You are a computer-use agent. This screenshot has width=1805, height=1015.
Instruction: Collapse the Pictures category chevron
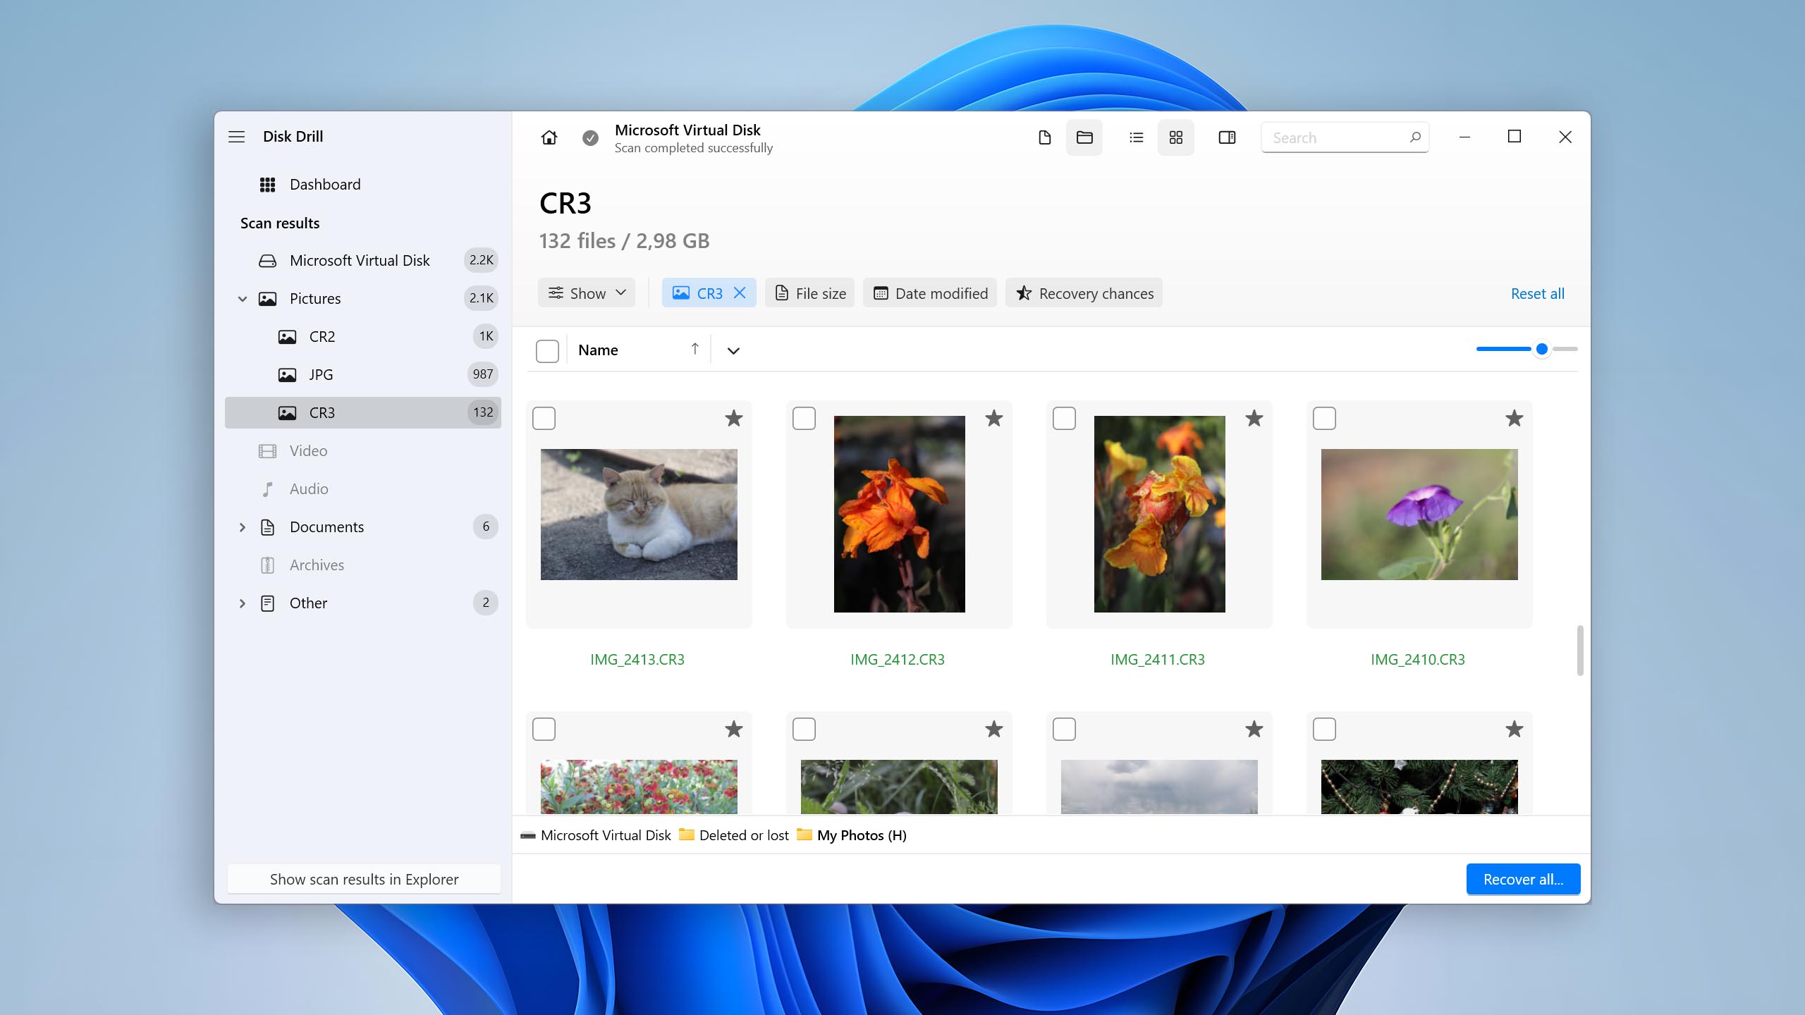click(x=243, y=299)
